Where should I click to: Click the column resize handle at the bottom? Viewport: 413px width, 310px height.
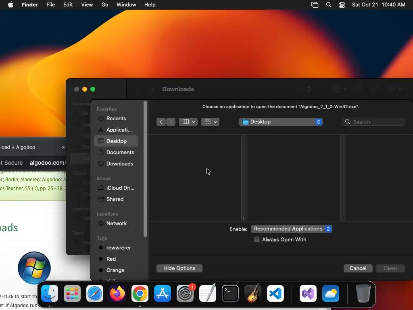tap(244, 218)
